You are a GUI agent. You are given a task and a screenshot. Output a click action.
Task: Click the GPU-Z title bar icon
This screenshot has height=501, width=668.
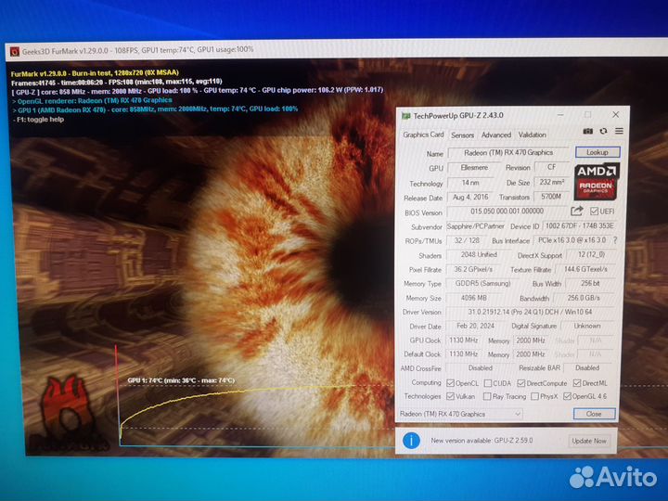coord(406,116)
